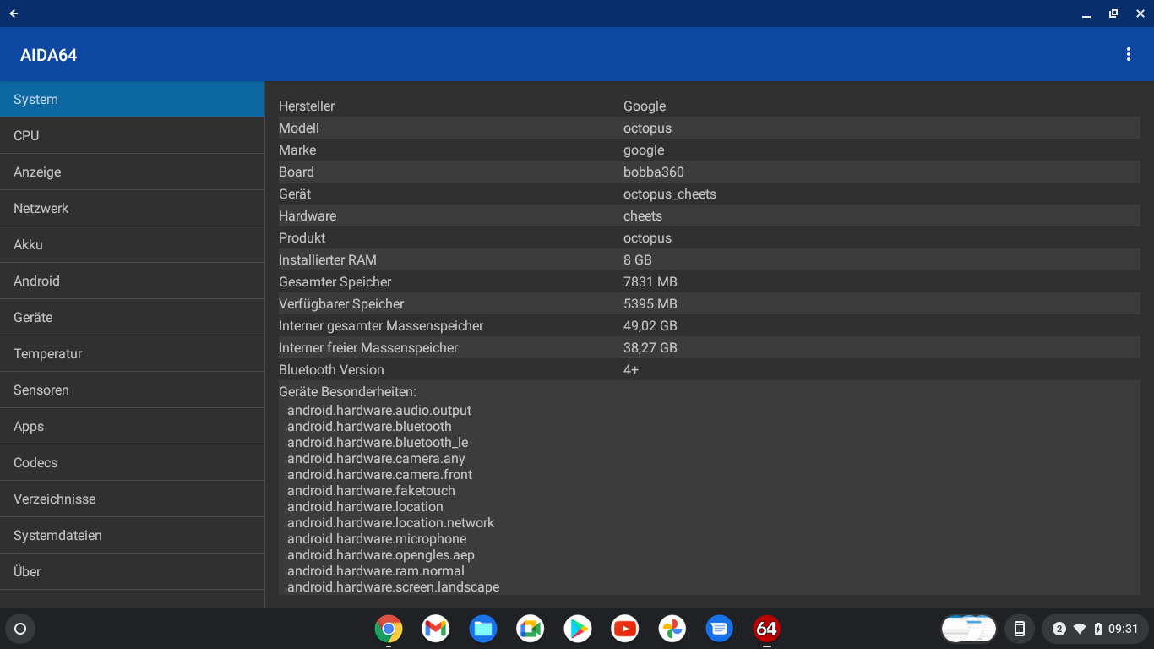Click the Gesamter Speicher value 7831 MB

click(x=650, y=281)
